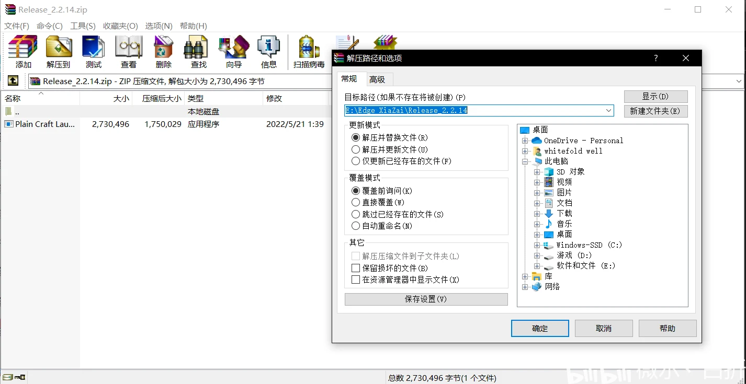
Task: Enable 保留损坏的文件(B) checkbox
Action: (356, 268)
